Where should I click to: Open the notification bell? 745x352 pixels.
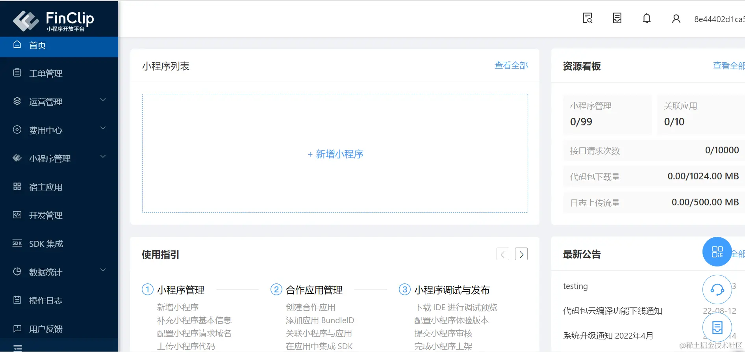pos(647,19)
